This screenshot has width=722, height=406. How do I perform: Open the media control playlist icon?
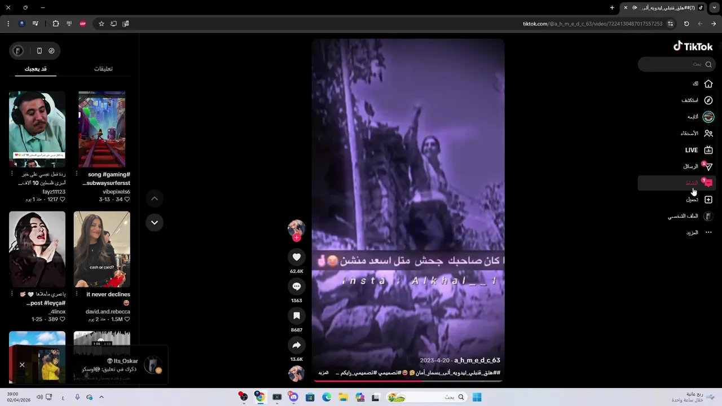(x=36, y=24)
